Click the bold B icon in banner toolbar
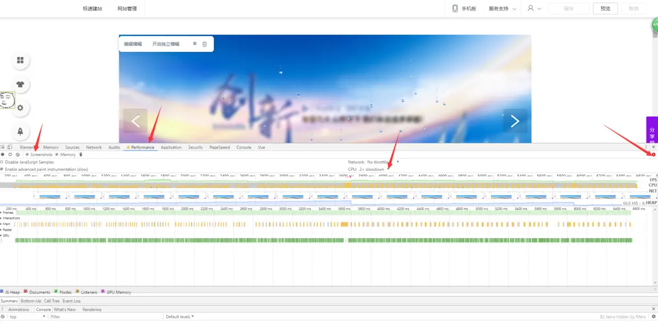Image resolution: width=658 pixels, height=323 pixels. [195, 43]
